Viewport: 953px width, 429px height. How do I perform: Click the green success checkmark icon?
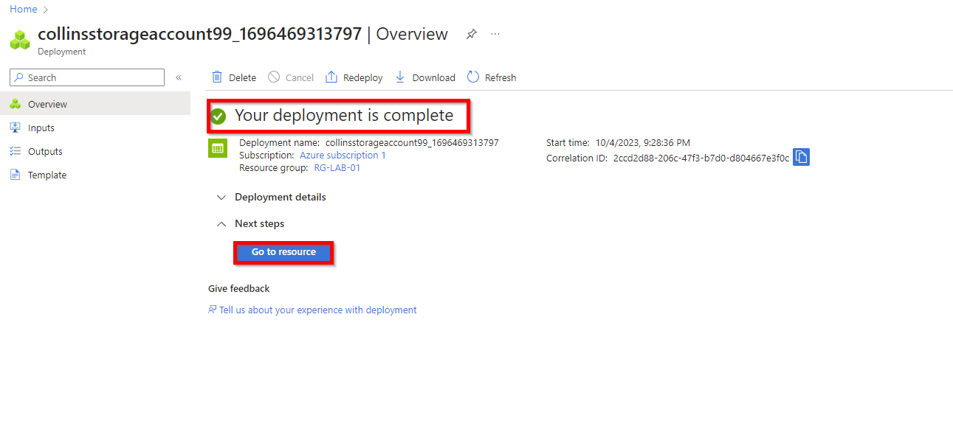(x=219, y=116)
